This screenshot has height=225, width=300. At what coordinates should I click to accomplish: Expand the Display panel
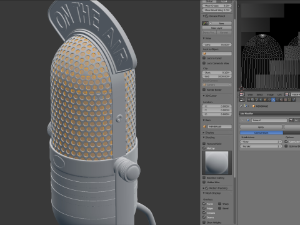coord(204,132)
